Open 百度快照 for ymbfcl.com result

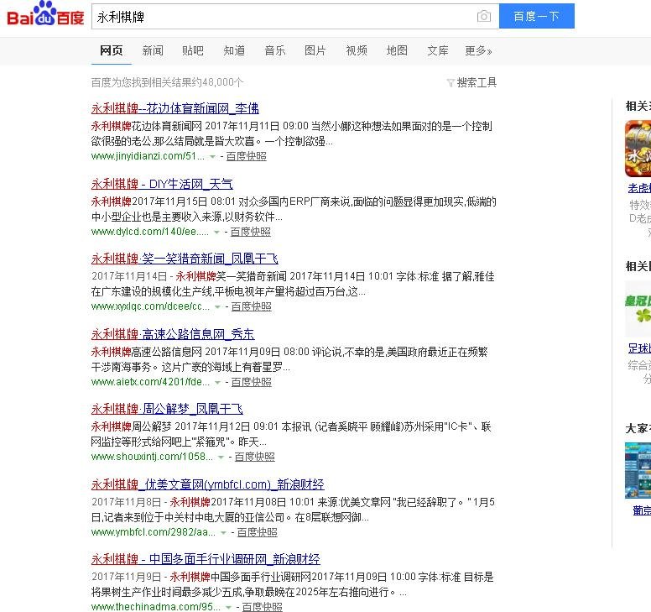click(x=257, y=531)
